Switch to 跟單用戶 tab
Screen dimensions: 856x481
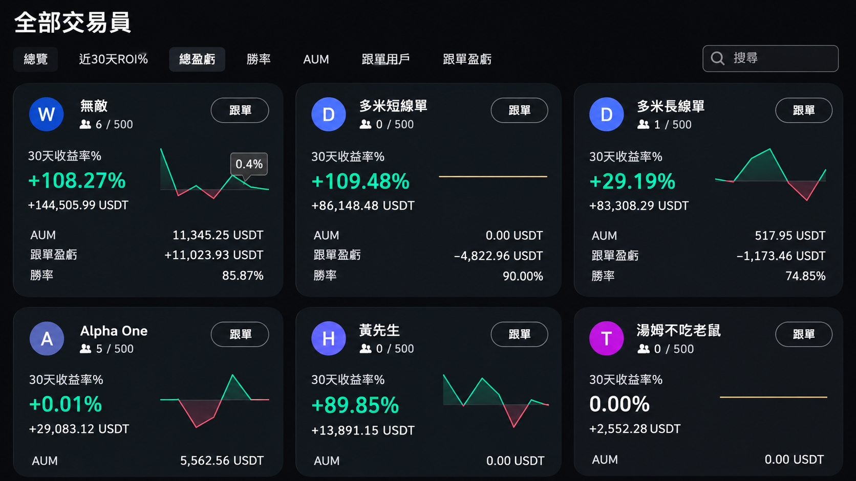pyautogui.click(x=386, y=59)
